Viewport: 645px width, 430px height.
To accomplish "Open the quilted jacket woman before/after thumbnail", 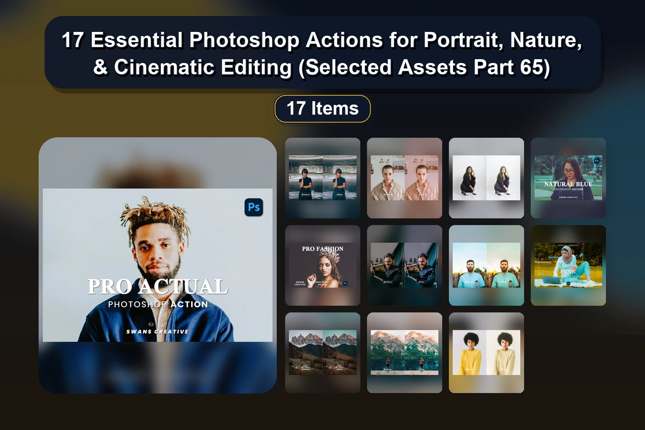I will pyautogui.click(x=404, y=178).
